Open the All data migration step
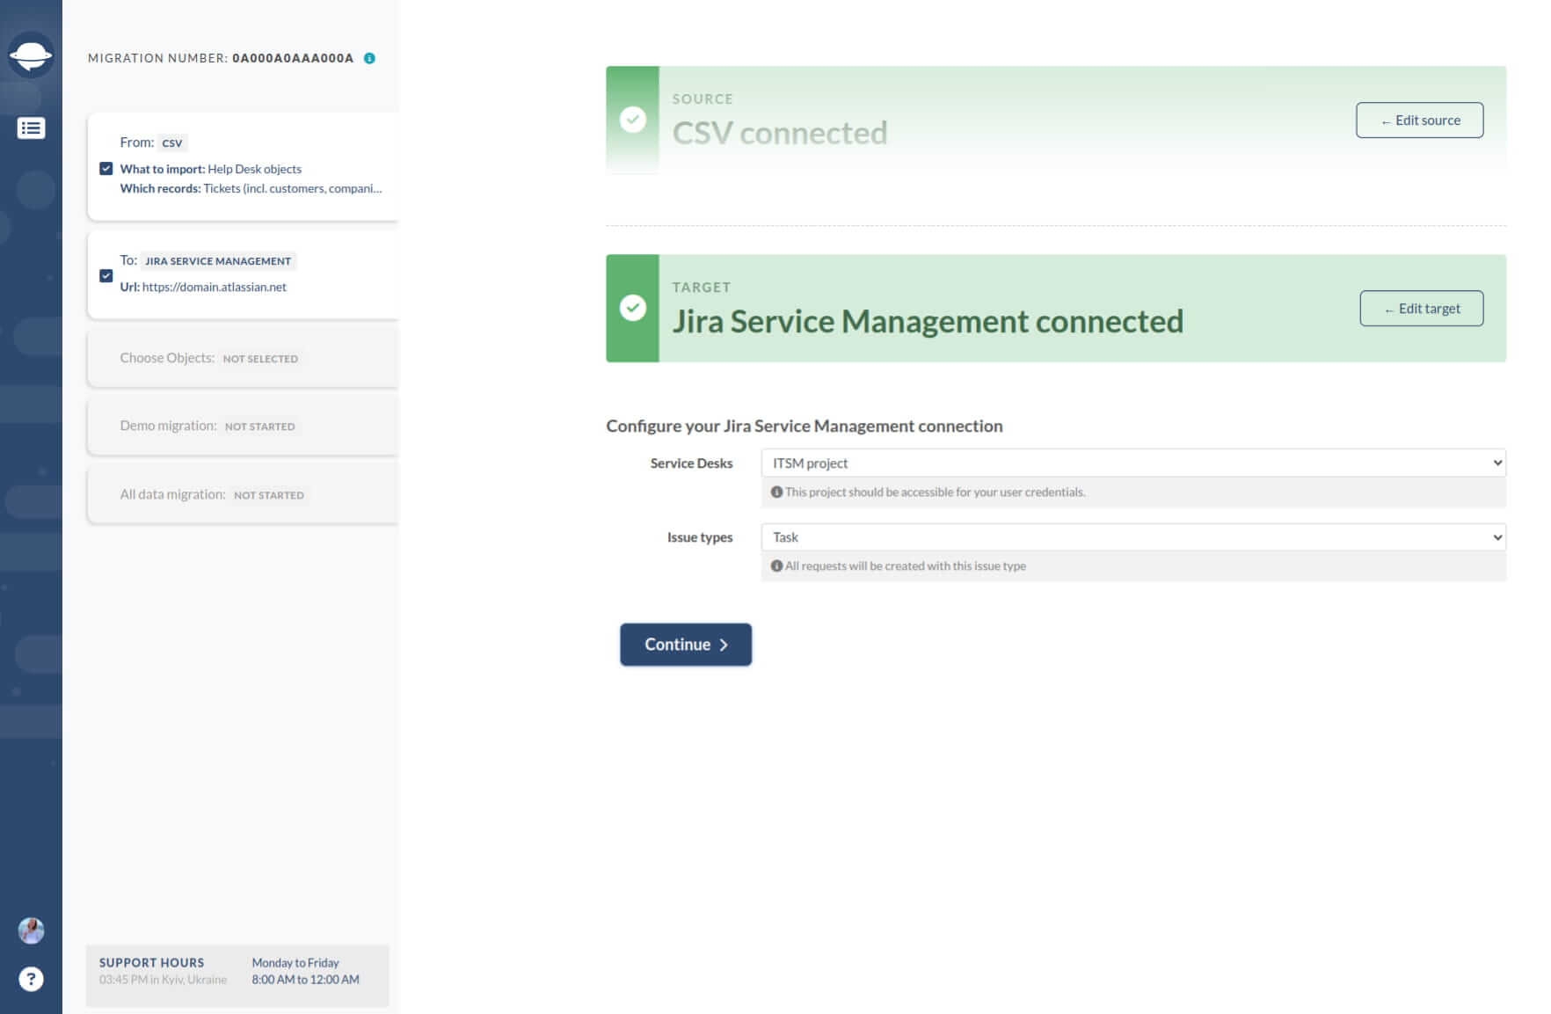The image size is (1551, 1014). tap(243, 494)
